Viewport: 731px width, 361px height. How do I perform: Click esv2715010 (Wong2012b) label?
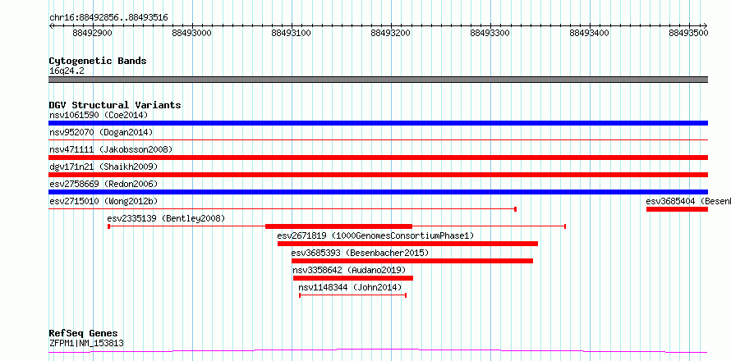103,201
